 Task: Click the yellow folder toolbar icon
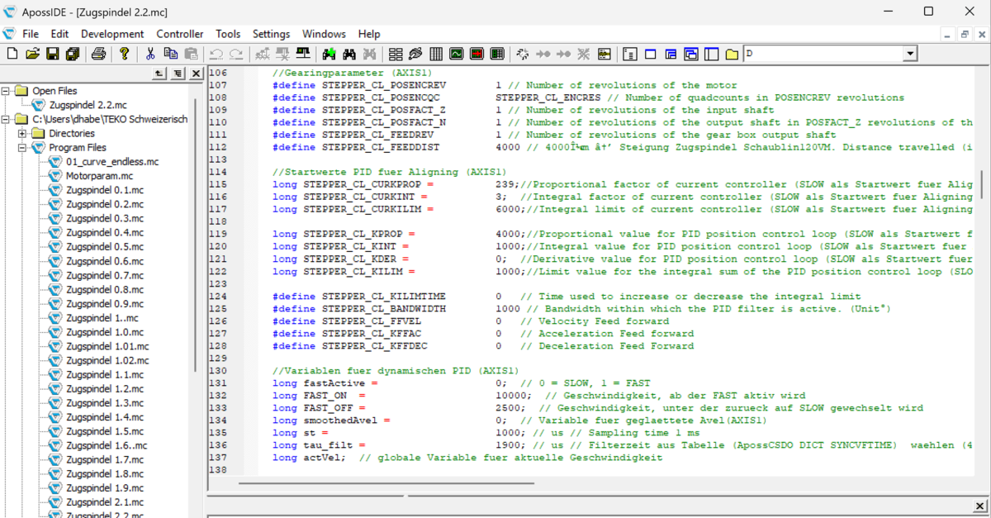(x=732, y=55)
